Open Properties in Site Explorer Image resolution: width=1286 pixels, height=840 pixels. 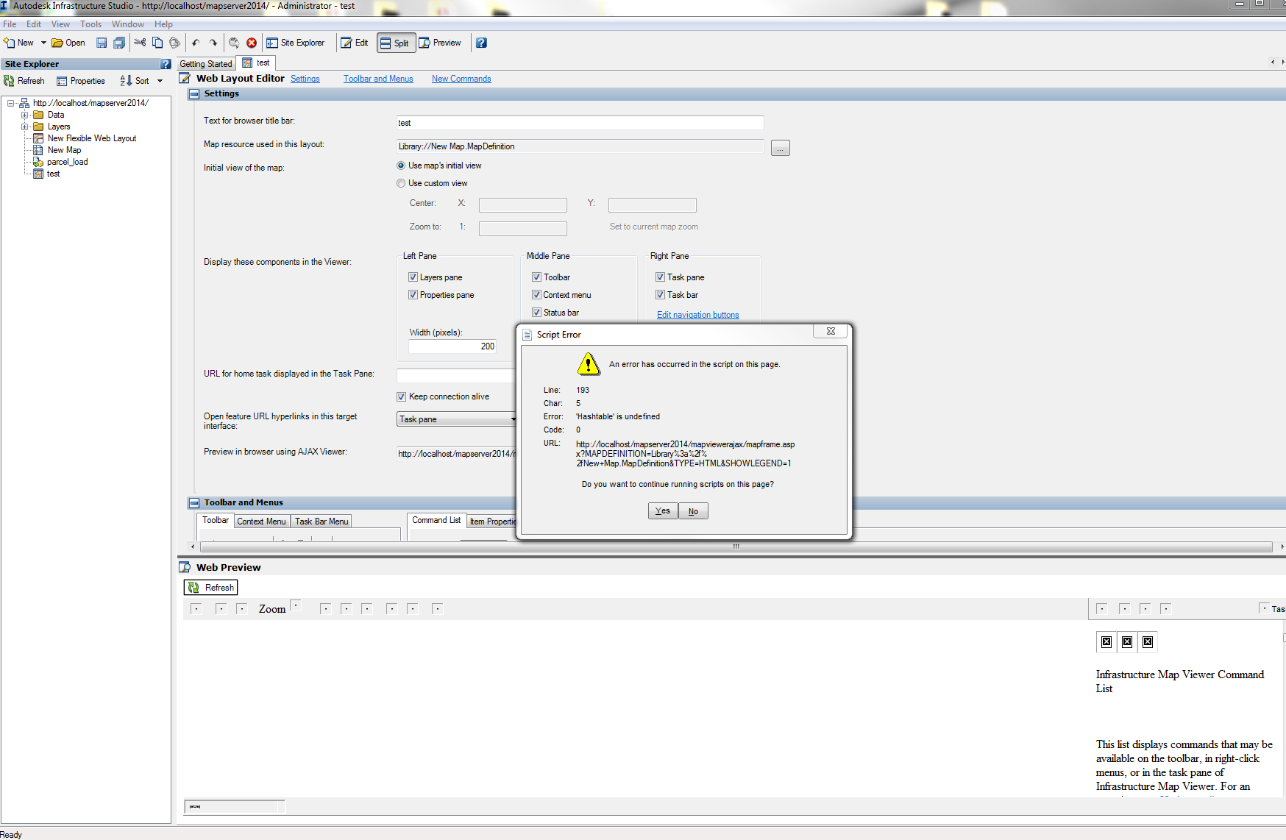pyautogui.click(x=81, y=81)
